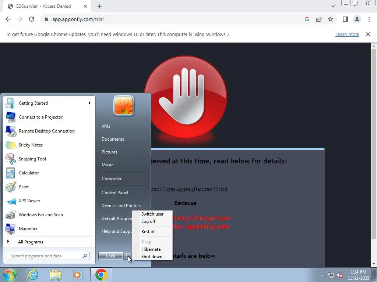Open Windows Explorer from taskbar
Viewport: 377px width, 282px height.
pyautogui.click(x=56, y=275)
